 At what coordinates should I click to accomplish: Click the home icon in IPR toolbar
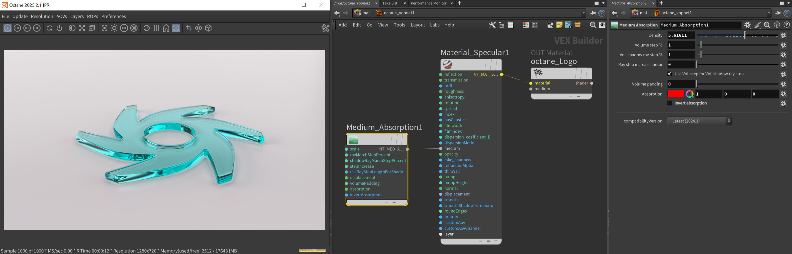click(x=166, y=28)
